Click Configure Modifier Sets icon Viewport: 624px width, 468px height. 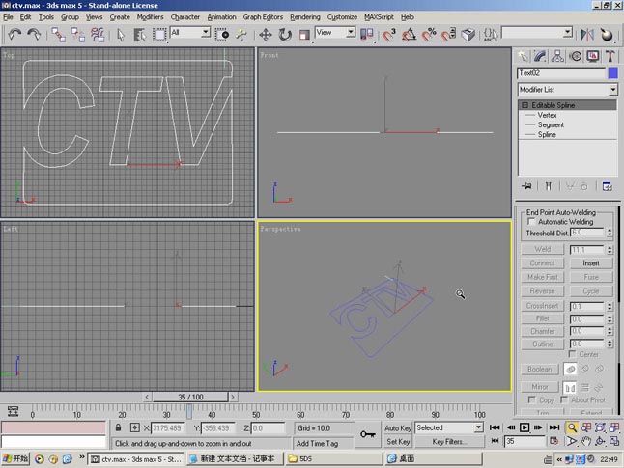coord(608,186)
